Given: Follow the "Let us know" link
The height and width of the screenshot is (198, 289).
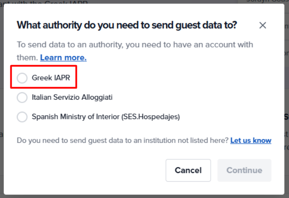Looking at the screenshot, I should click(251, 141).
